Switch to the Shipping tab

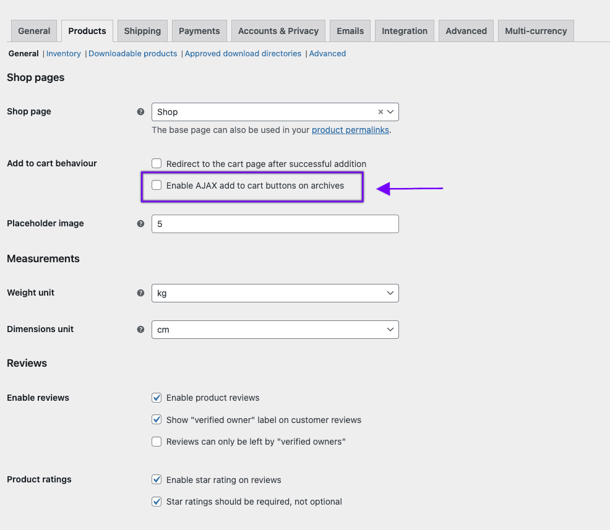(142, 31)
